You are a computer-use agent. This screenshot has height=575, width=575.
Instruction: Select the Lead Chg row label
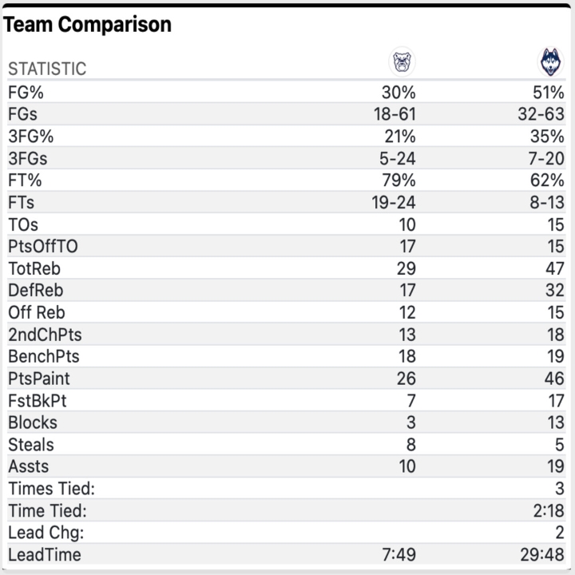46,533
